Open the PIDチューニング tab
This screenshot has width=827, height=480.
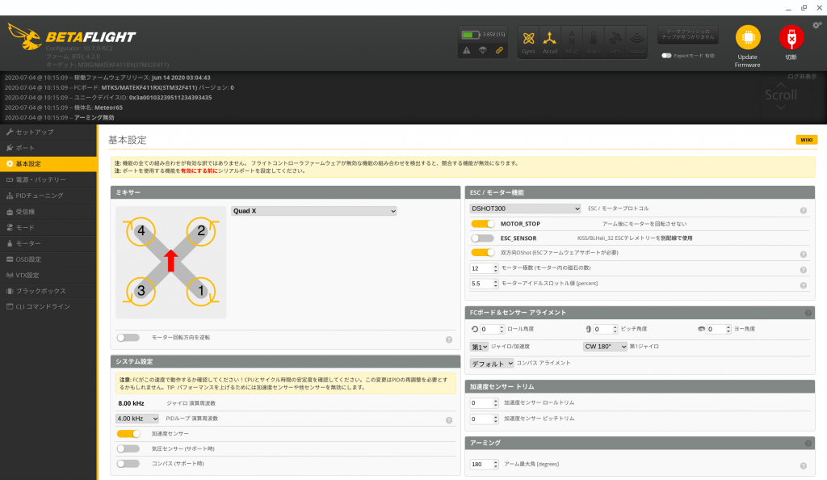[x=48, y=196]
